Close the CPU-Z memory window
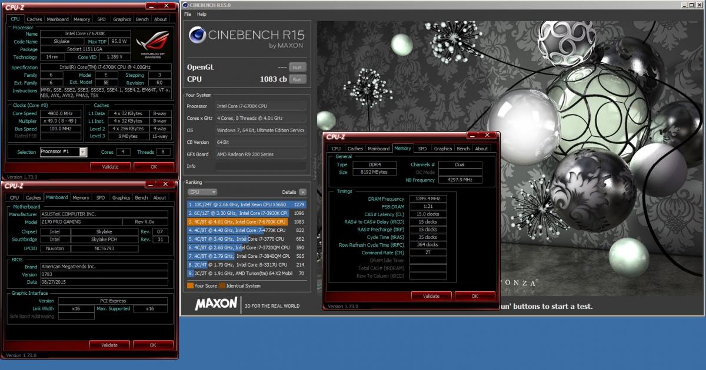Screen dimensions: 706x370 [487, 137]
